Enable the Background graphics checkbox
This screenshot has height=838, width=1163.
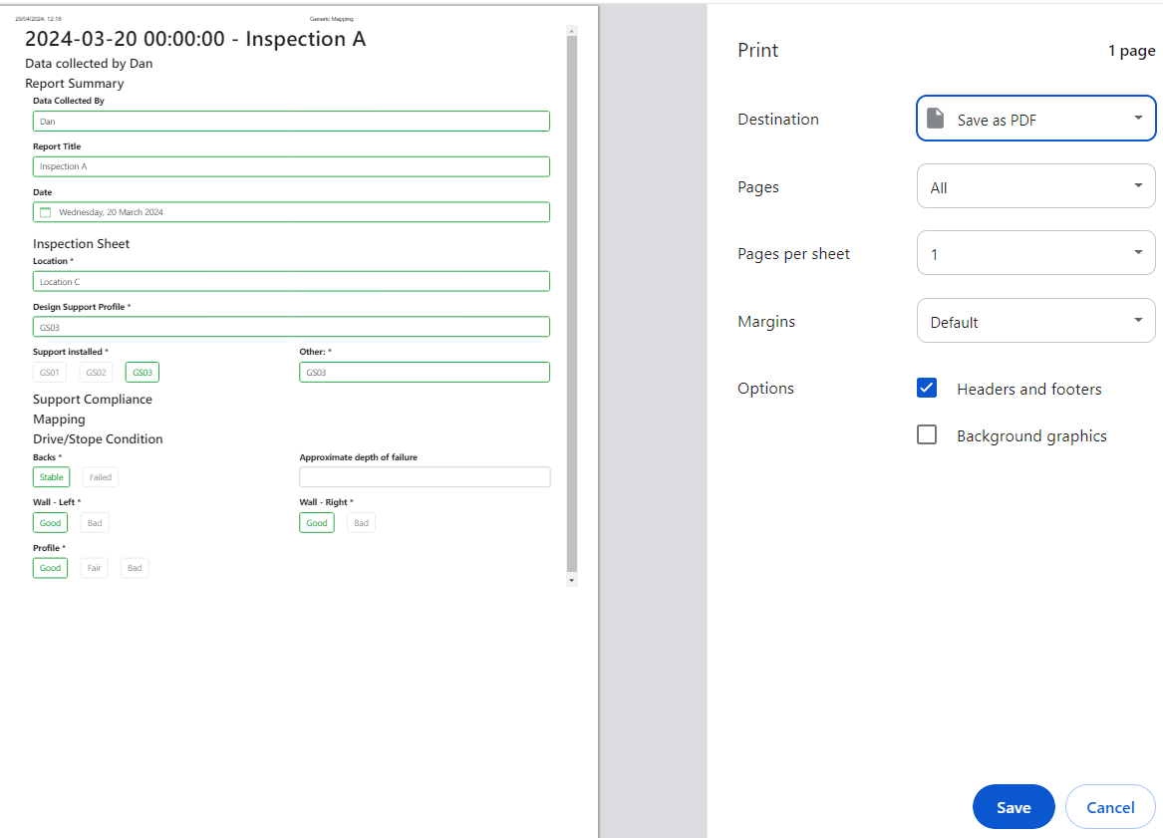tap(927, 435)
